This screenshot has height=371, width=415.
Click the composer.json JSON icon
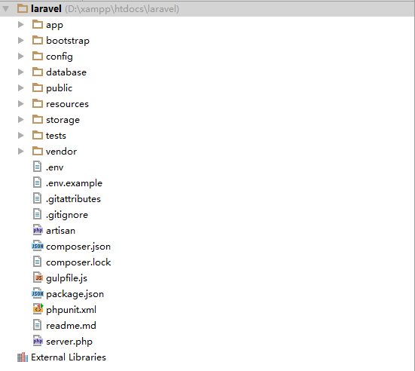point(38,246)
